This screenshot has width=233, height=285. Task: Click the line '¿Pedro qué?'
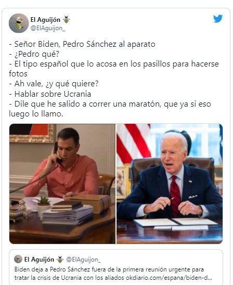coord(34,54)
